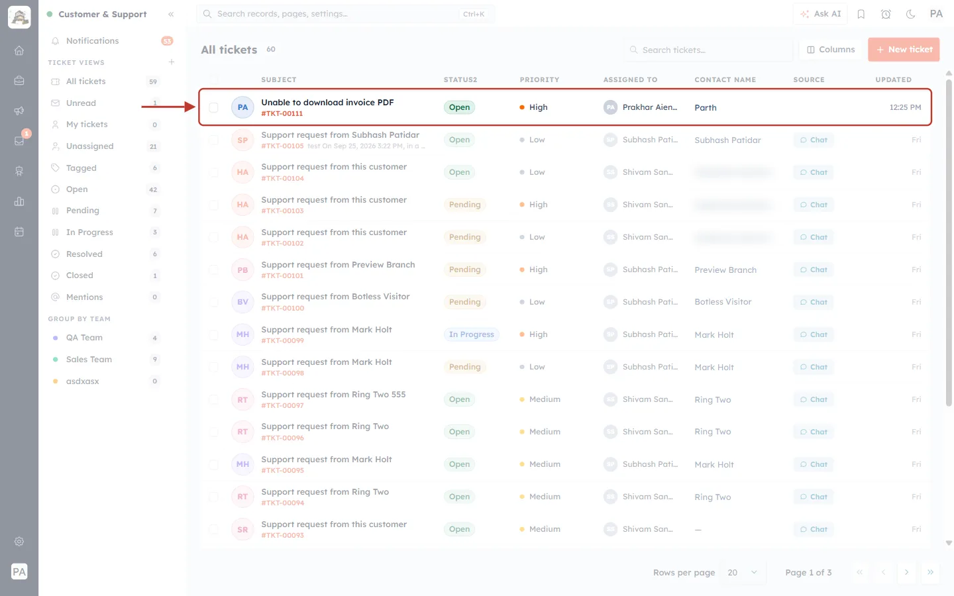Open the briefcase icon in left rail
This screenshot has height=596, width=954.
tap(19, 81)
